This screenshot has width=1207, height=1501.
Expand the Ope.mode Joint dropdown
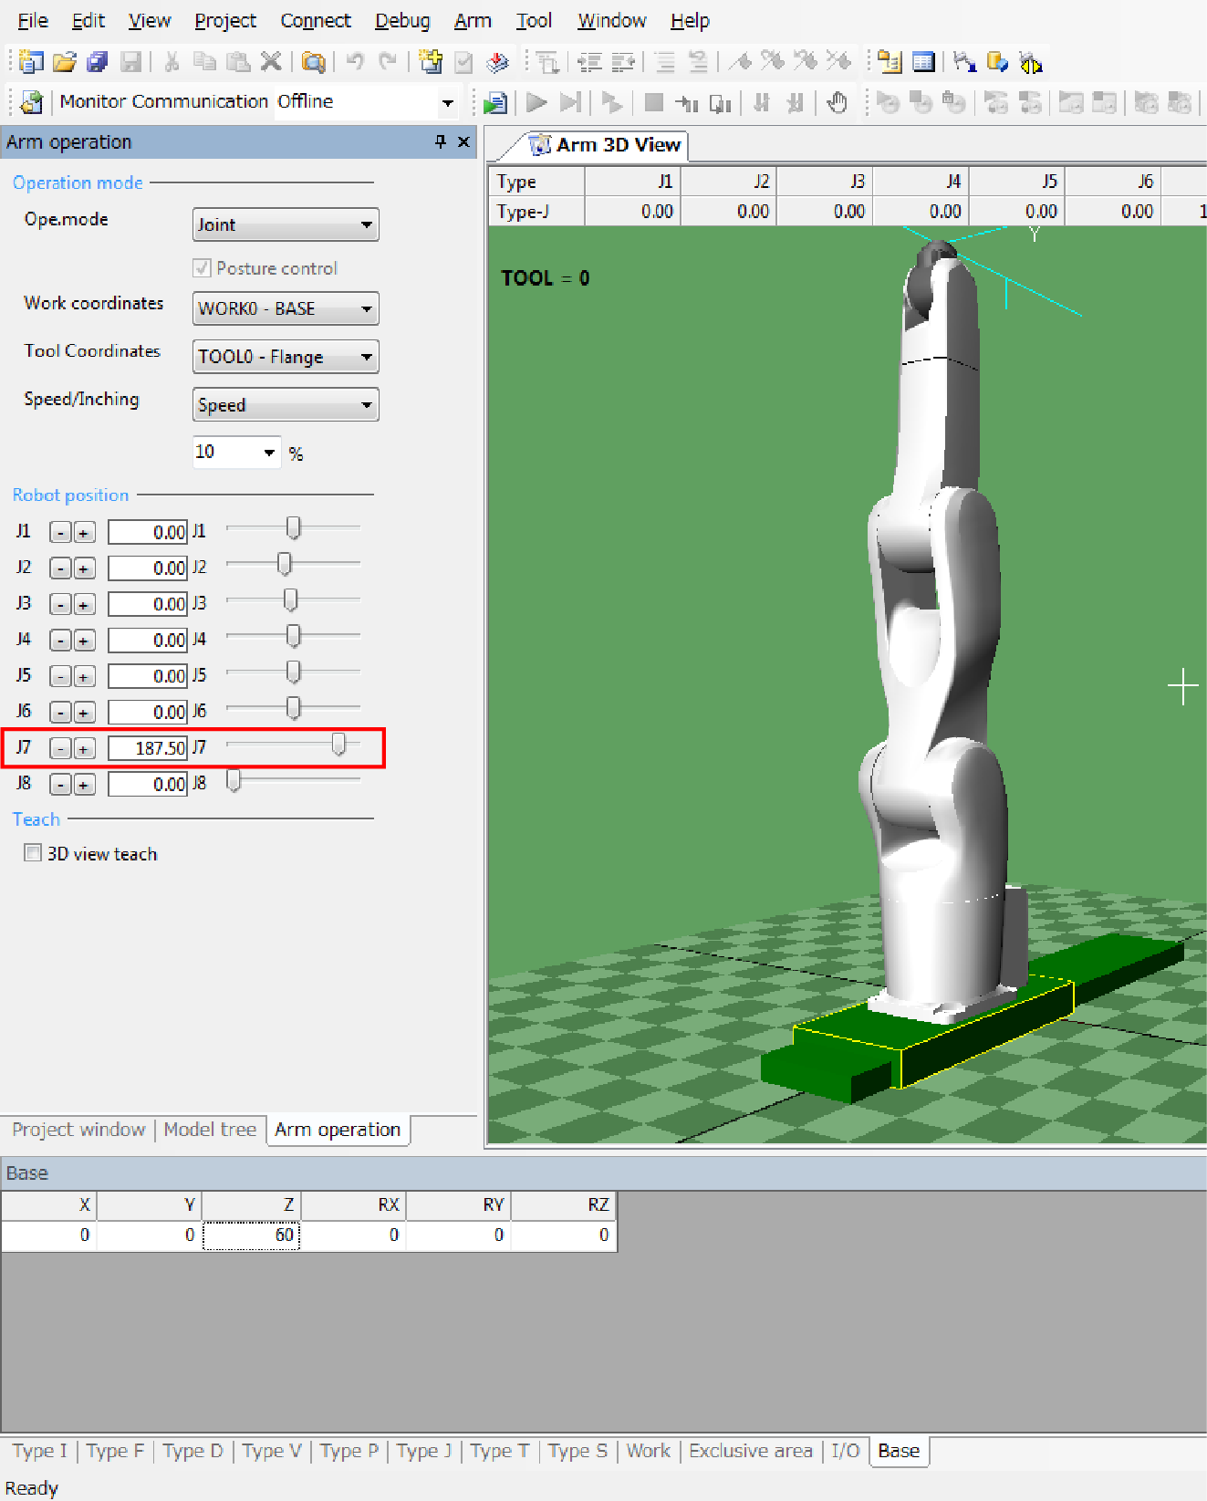[366, 224]
